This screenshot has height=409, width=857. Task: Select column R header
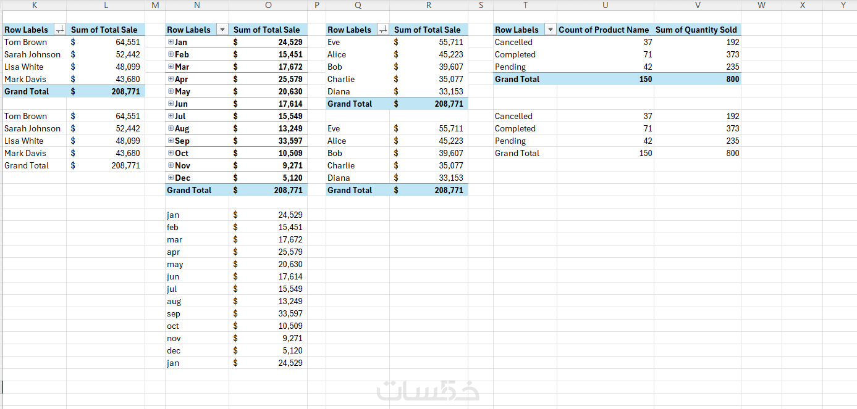tap(429, 5)
